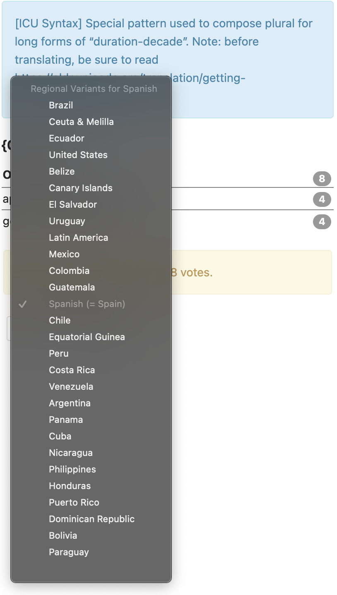Choose Guatemala variant

click(x=72, y=287)
